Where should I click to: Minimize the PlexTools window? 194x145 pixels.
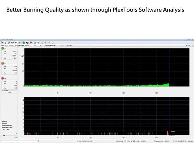pyautogui.click(x=186, y=40)
